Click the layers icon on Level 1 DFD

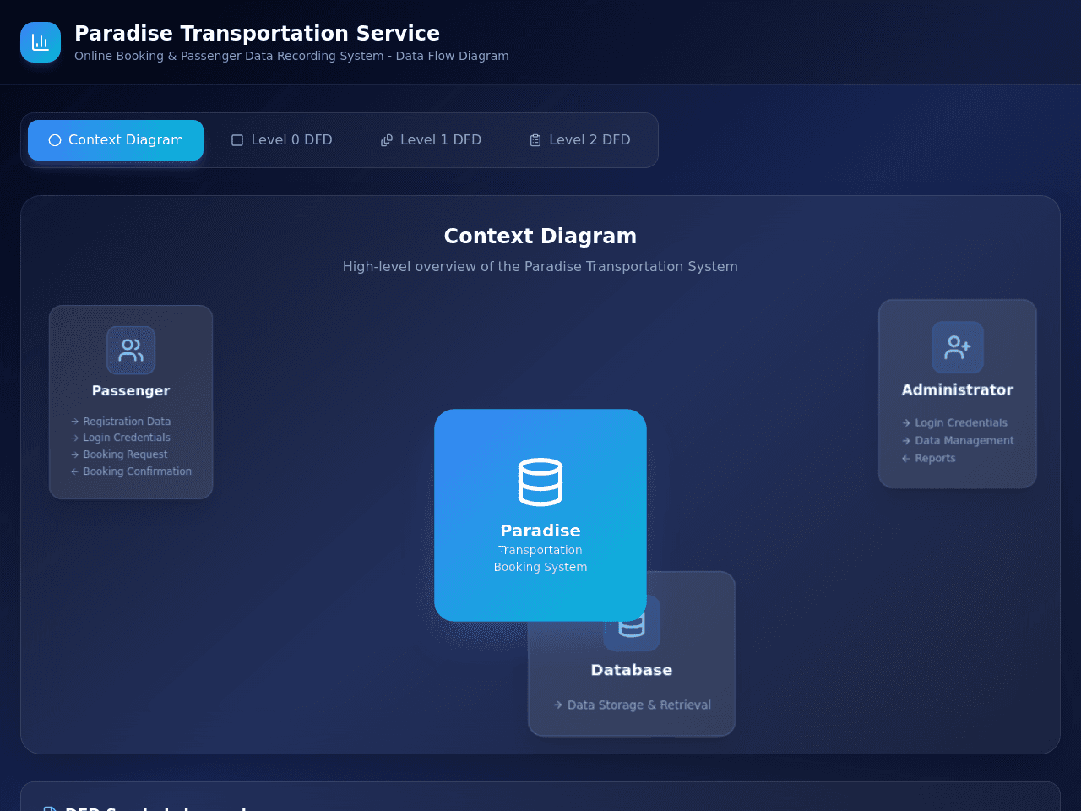coord(387,140)
